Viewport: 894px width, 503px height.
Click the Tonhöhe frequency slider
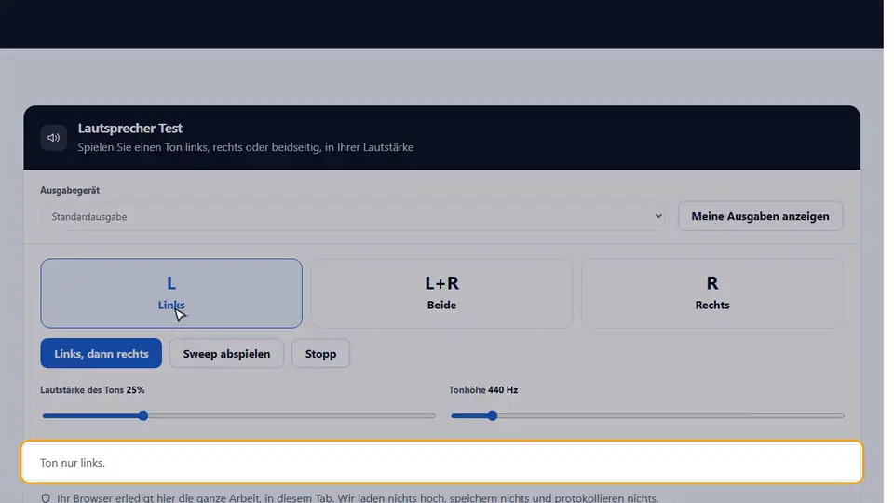coord(647,415)
